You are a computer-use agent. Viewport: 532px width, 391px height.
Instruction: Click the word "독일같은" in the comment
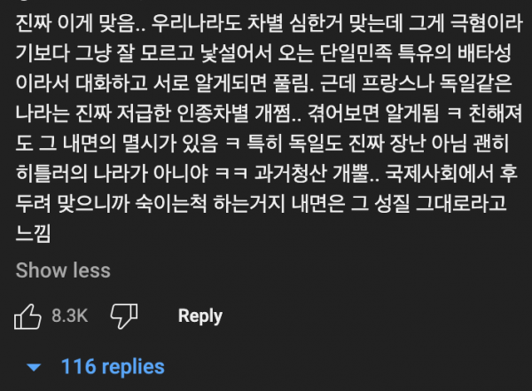(475, 83)
